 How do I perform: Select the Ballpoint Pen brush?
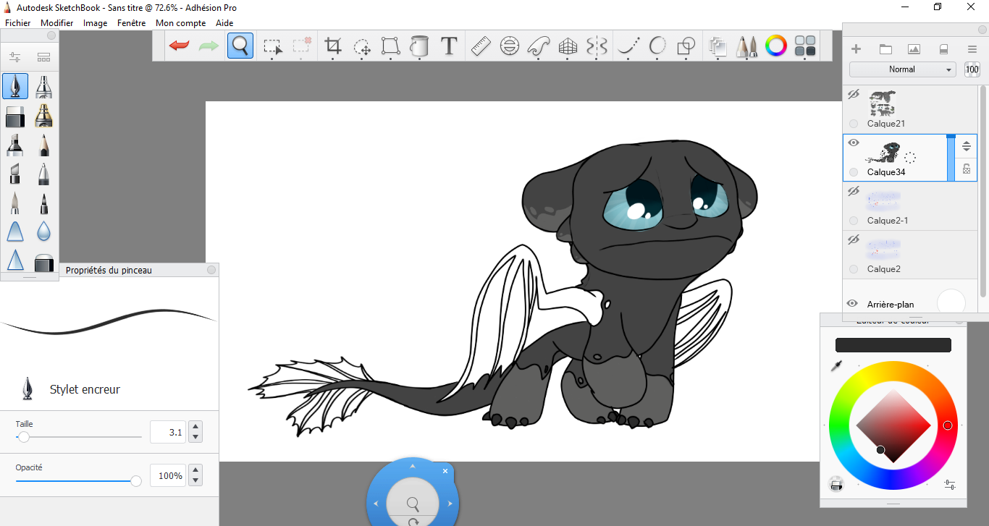[x=43, y=174]
